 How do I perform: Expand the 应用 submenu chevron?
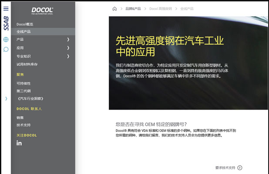pos(68,48)
